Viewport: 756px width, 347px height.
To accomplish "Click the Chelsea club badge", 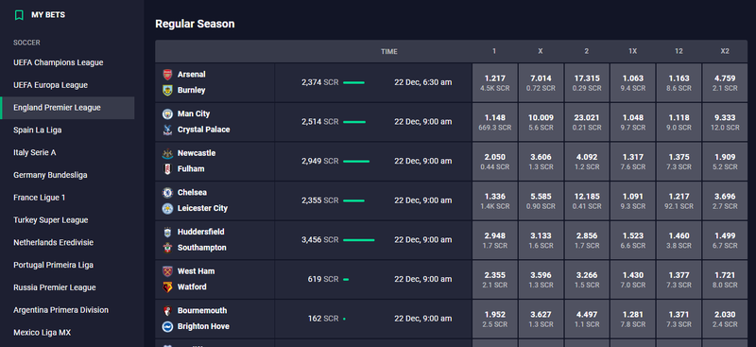I will tap(167, 193).
